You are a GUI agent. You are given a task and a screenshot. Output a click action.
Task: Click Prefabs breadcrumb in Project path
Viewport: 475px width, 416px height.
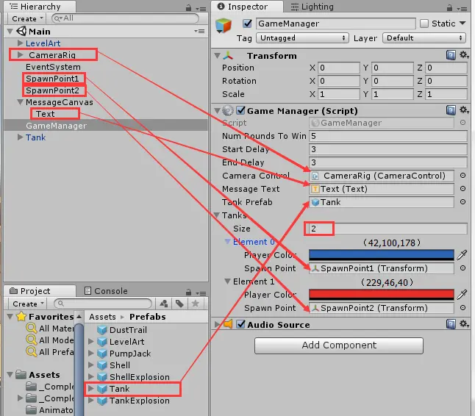point(148,317)
